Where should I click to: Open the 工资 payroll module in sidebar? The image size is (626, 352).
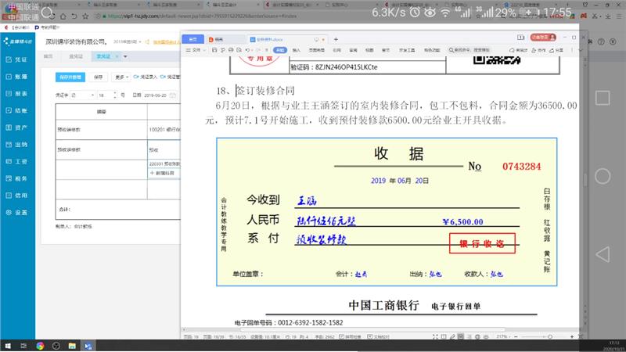[x=17, y=161]
